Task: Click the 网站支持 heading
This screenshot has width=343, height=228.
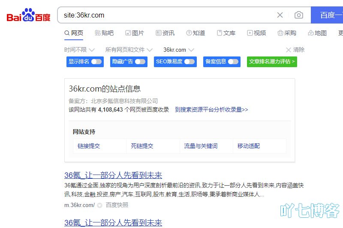Action: [84, 132]
